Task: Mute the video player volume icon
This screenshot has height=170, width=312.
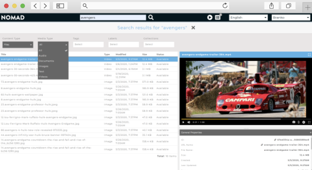Action: [x=189, y=122]
